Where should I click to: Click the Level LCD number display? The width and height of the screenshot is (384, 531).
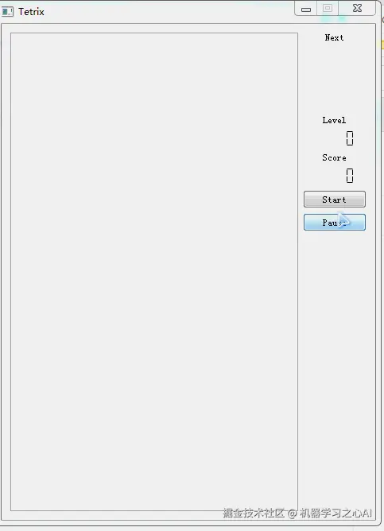(x=350, y=138)
